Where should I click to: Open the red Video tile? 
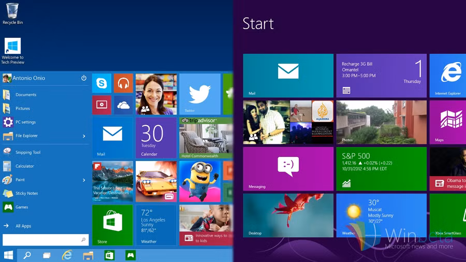(101, 105)
